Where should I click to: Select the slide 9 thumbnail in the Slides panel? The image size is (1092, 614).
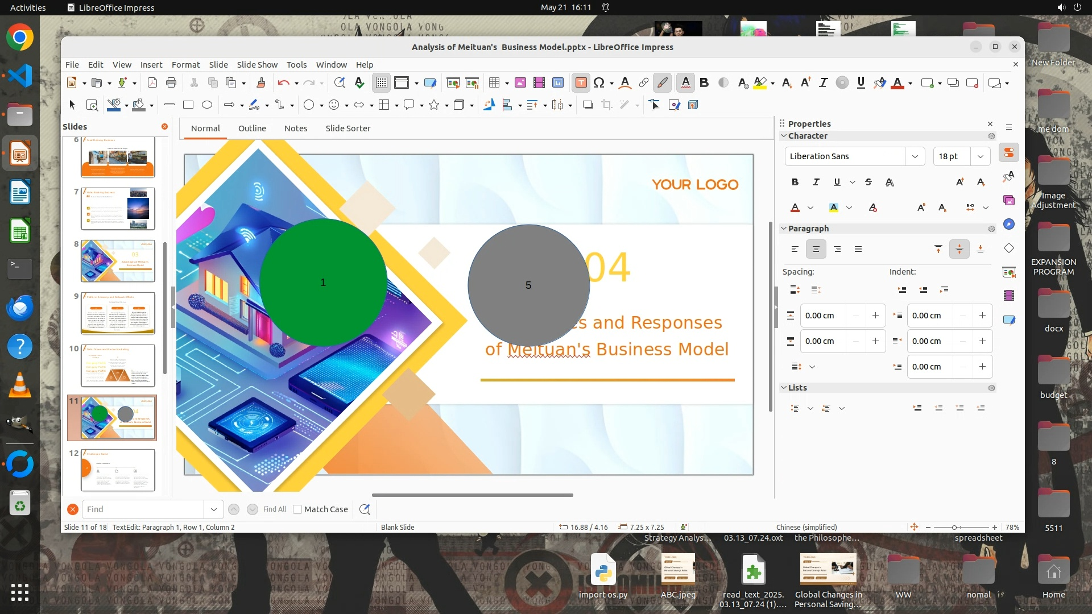[118, 313]
